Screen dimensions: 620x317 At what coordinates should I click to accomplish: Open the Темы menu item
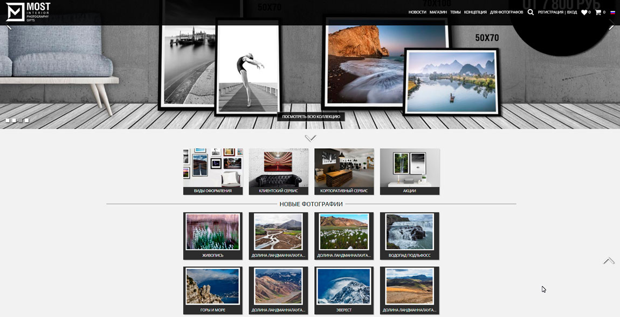[x=455, y=12]
